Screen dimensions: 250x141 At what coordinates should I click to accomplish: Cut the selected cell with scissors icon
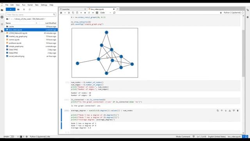69,13
